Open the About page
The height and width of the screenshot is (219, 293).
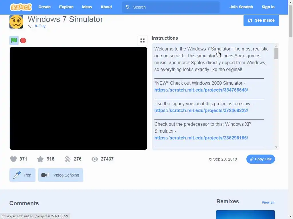[x=106, y=7]
